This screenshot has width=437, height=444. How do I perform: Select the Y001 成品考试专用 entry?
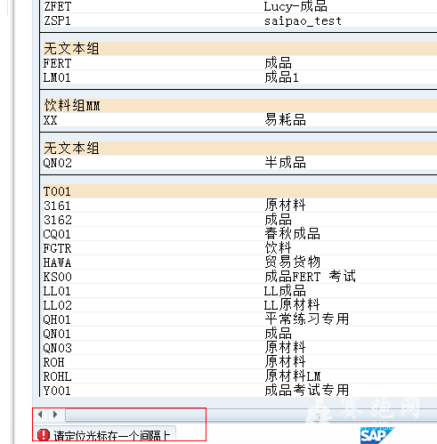pos(239,390)
